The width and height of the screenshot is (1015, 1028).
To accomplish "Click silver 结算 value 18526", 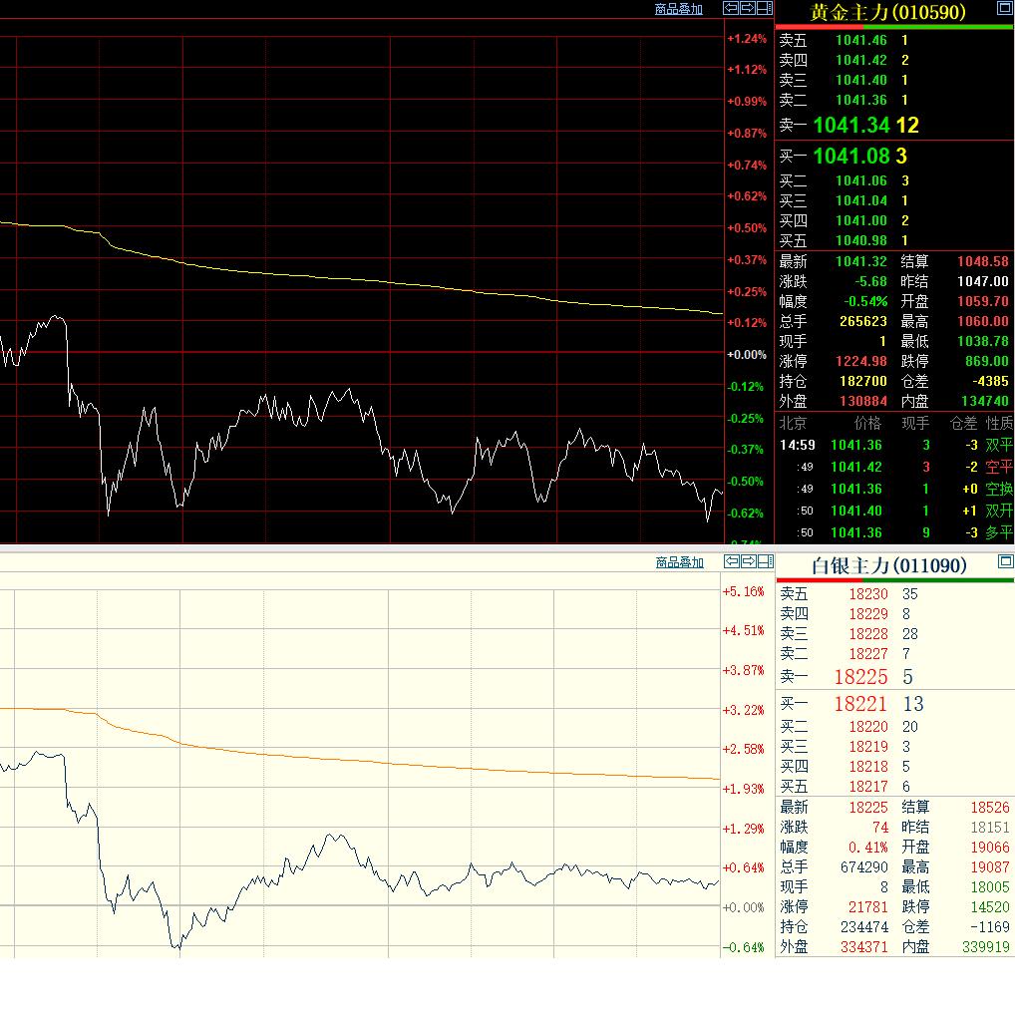I will (x=990, y=808).
